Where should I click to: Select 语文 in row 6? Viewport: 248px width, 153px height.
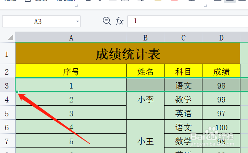pos(183,126)
